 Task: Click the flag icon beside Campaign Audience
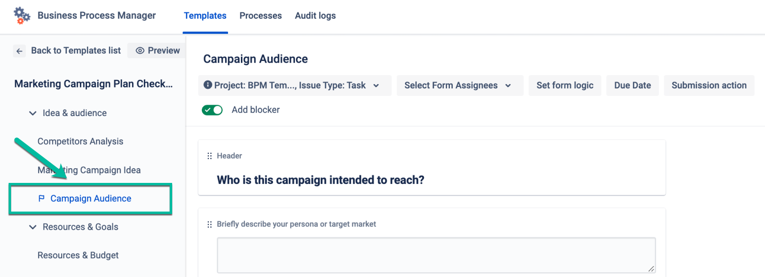[x=42, y=198]
